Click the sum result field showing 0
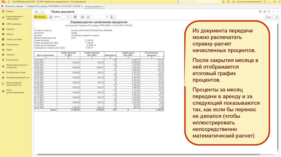 [x=100, y=17]
